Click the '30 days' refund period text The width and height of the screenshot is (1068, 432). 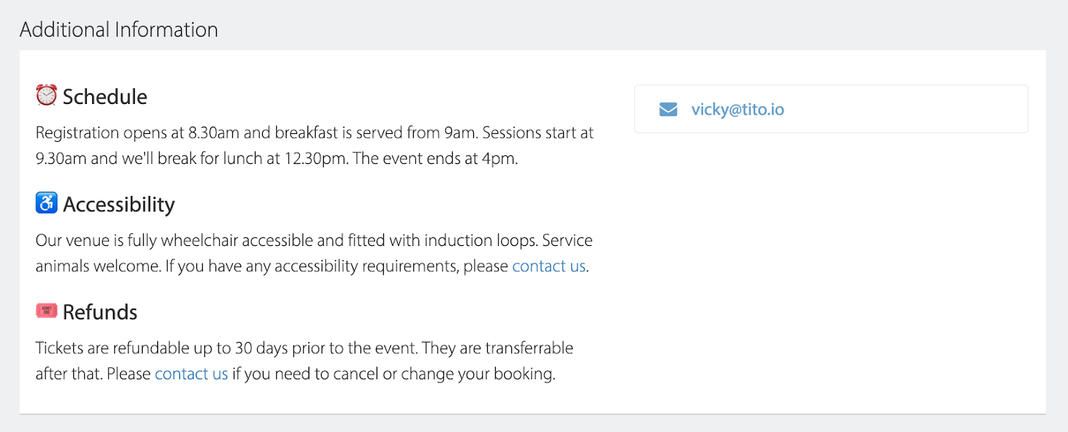pyautogui.click(x=261, y=348)
